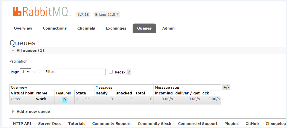Open the Community Slack link

point(154,124)
